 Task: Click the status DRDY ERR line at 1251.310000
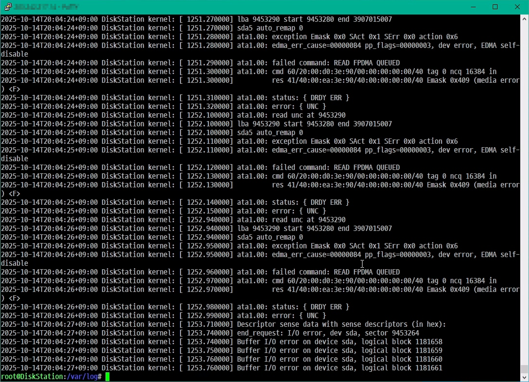293,98
